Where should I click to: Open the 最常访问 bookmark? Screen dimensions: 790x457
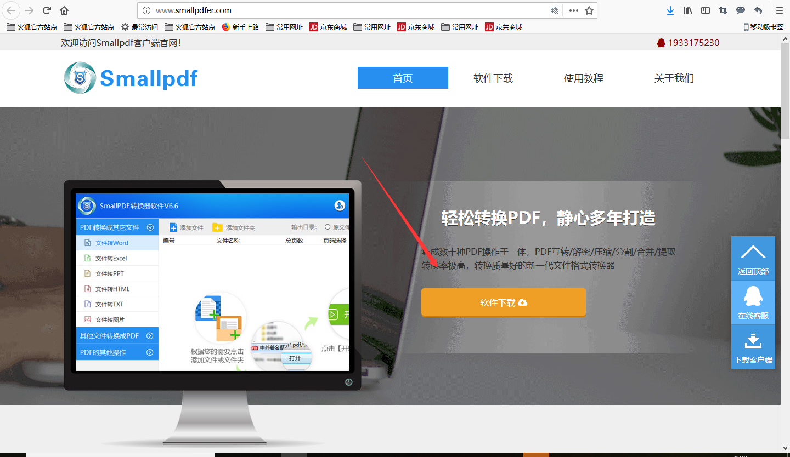pyautogui.click(x=139, y=27)
